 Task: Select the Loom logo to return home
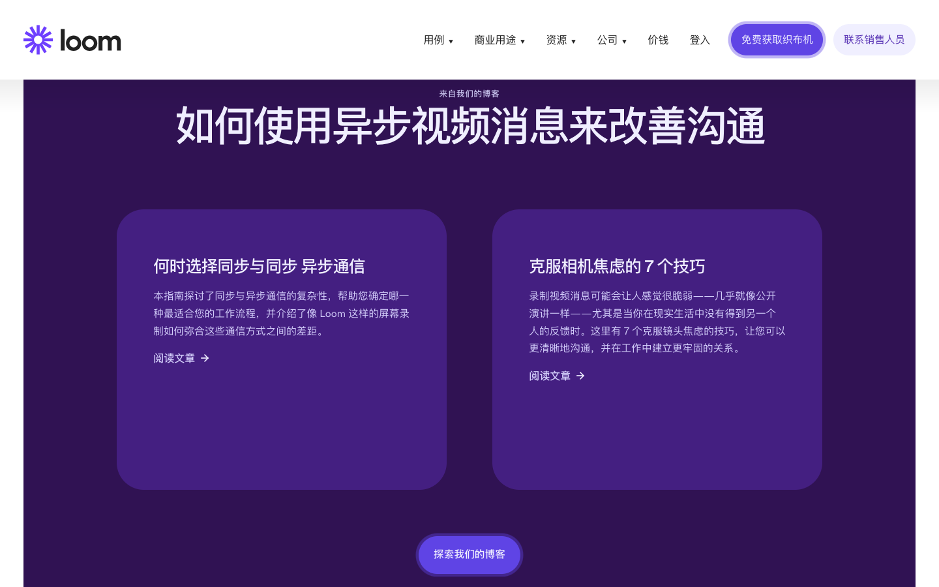point(72,39)
